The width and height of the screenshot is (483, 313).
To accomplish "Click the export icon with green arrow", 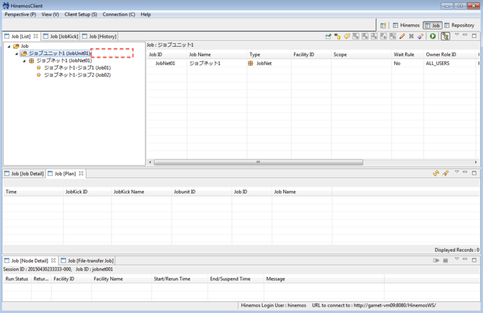I will 328,36.
